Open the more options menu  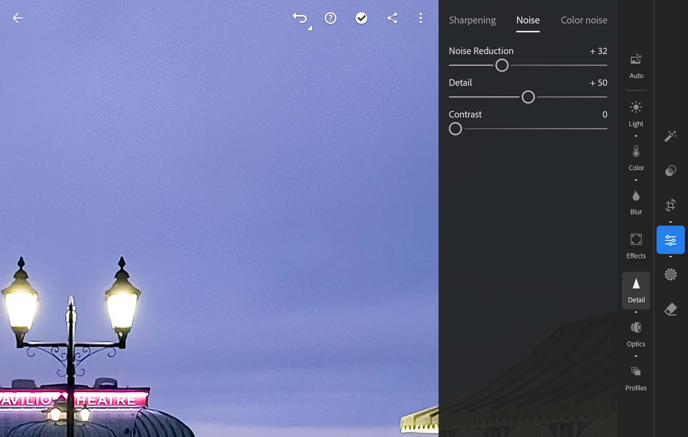click(421, 18)
